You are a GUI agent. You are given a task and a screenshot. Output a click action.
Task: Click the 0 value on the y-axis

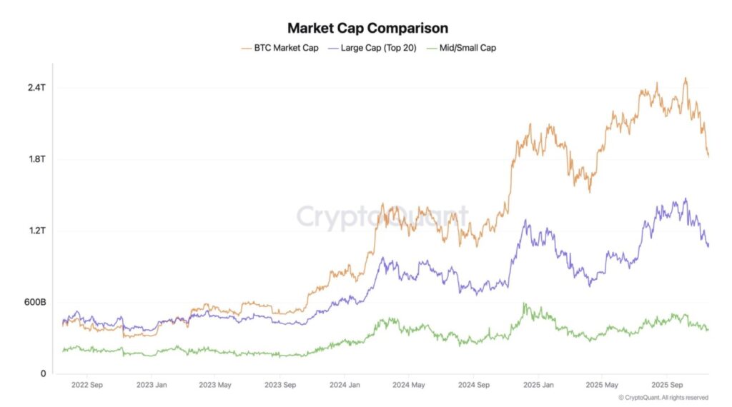click(43, 373)
